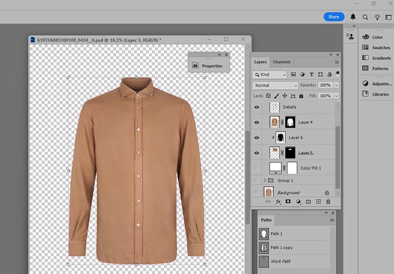Screen dimensions: 394x274
Task: Create a new layer icon
Action: pyautogui.click(x=319, y=201)
